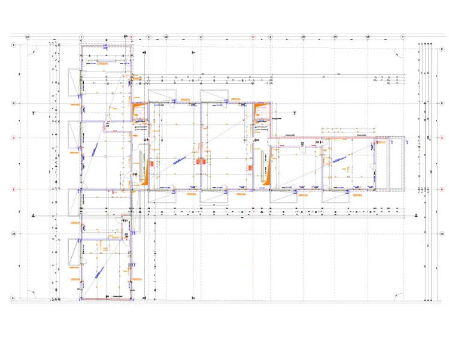Click grid bubble U3 at top

click(304, 37)
